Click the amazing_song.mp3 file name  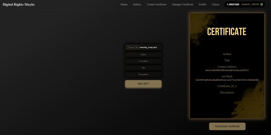click(x=148, y=47)
